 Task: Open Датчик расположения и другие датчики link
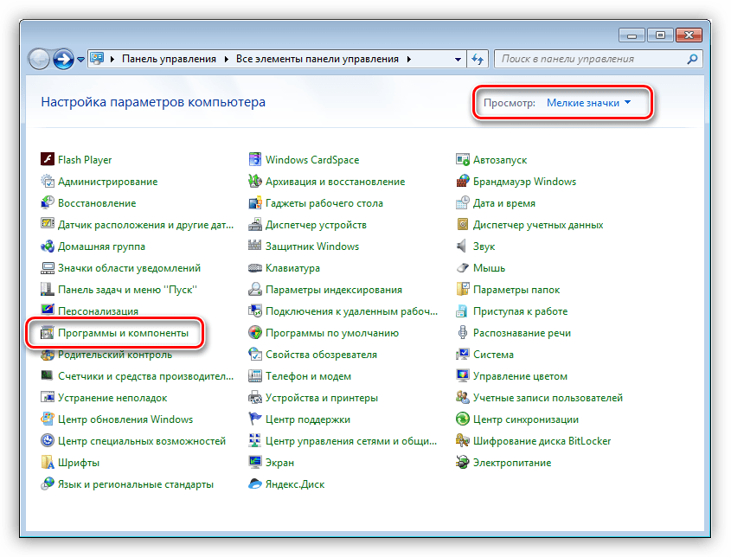[145, 225]
